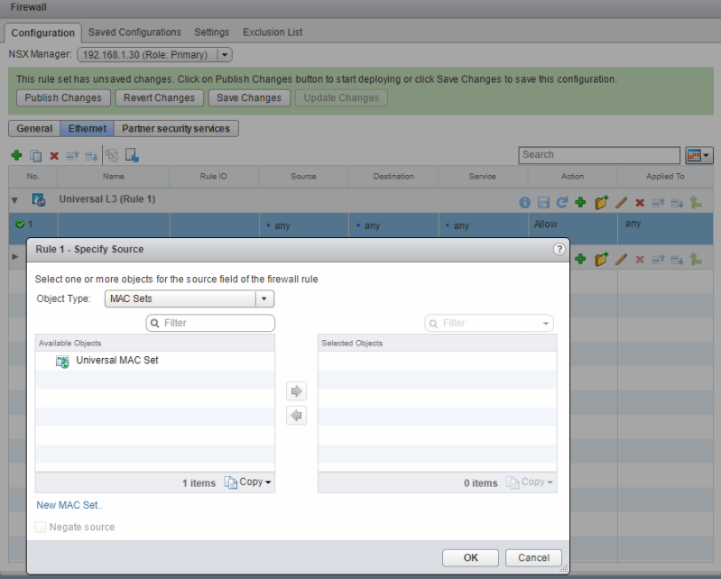This screenshot has width=721, height=579.
Task: Click the right arrow to add selected object
Action: point(296,391)
